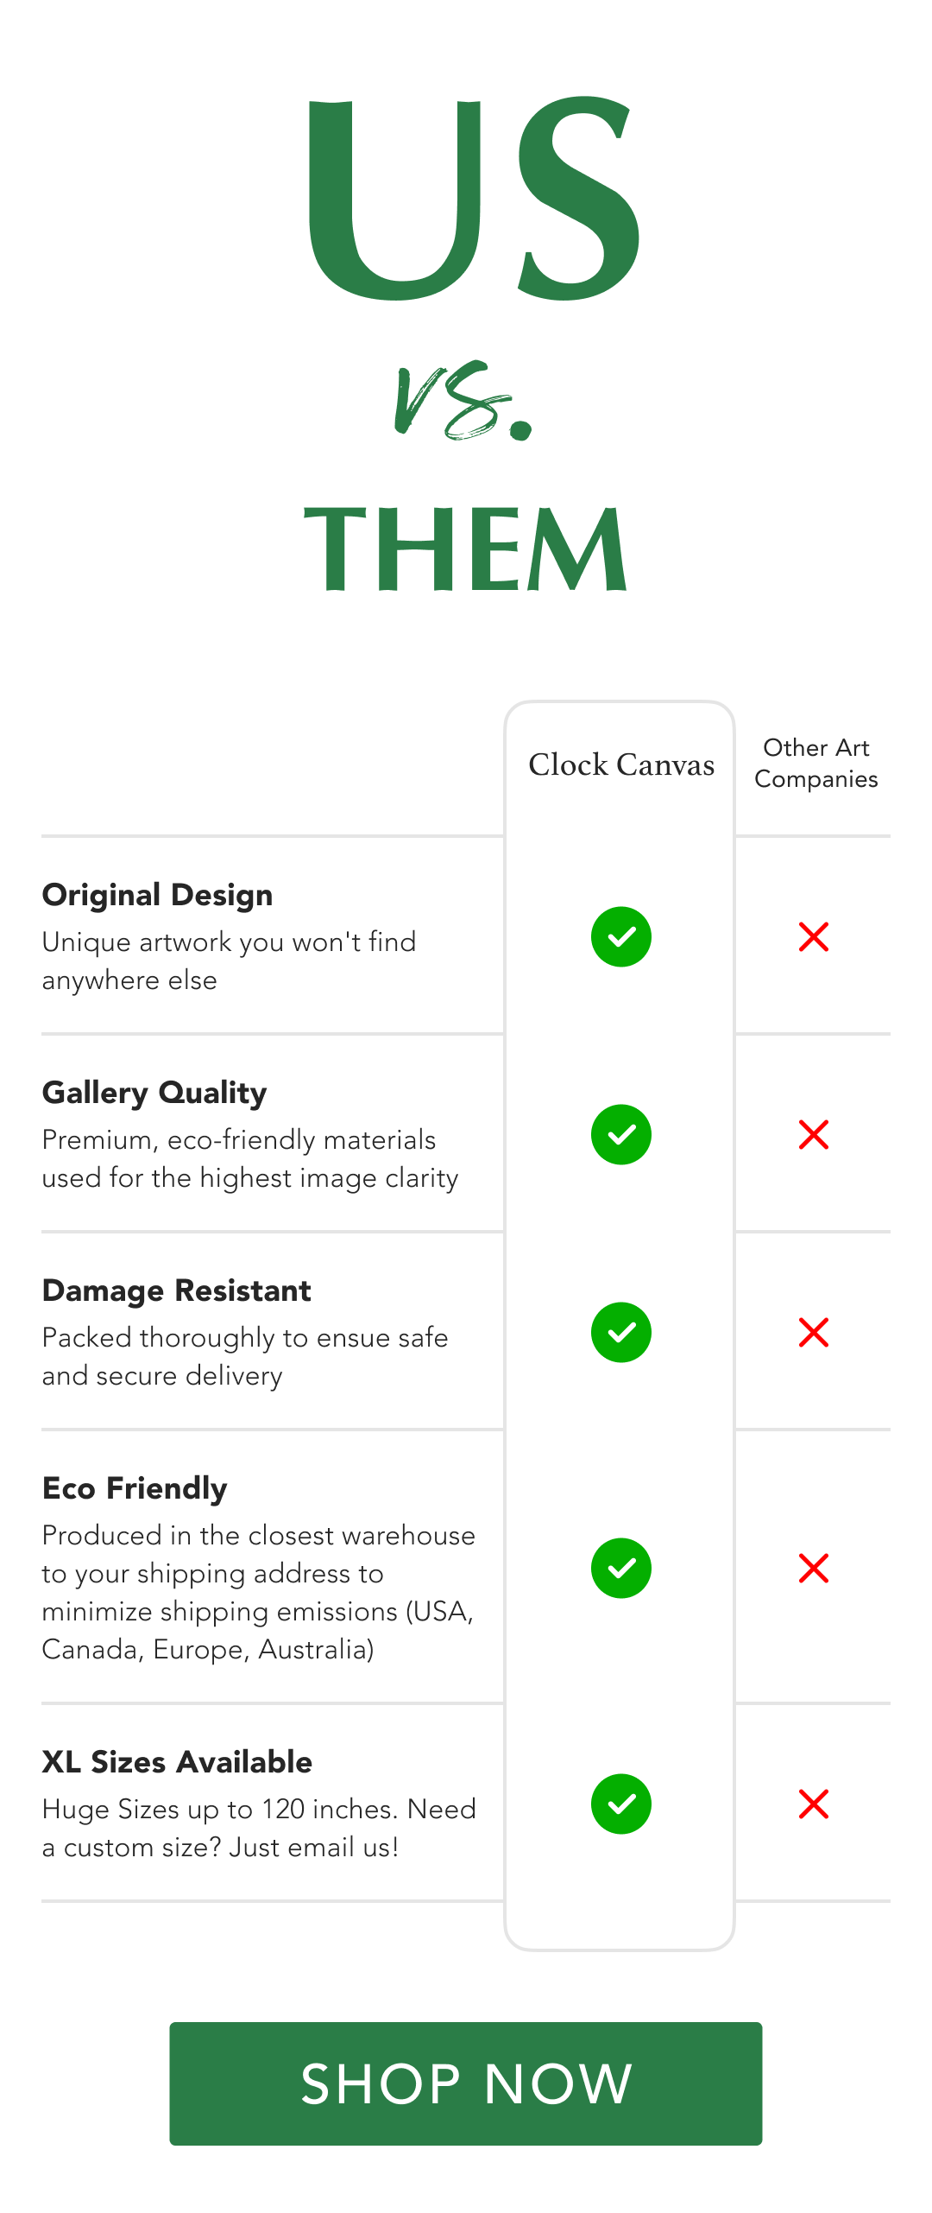Click the green checkmark for Gallery Quality
The width and height of the screenshot is (932, 2213).
tap(620, 1135)
